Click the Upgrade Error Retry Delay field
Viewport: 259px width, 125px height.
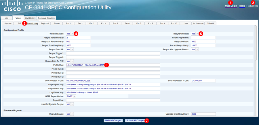[x=203, y=114]
